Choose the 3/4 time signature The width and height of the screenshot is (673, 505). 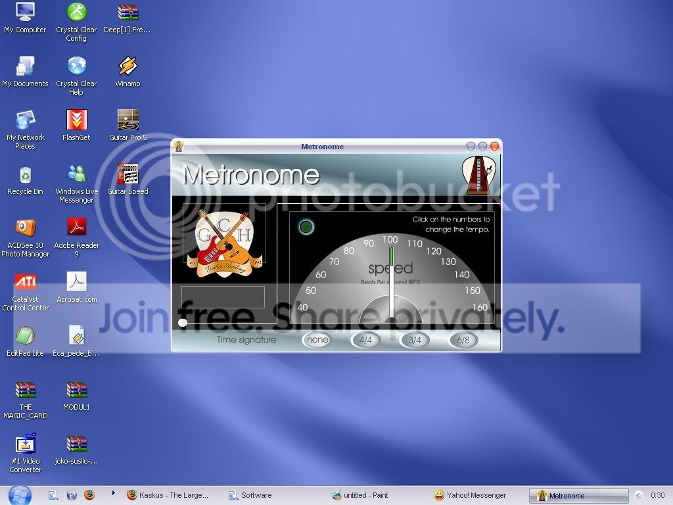click(x=415, y=340)
